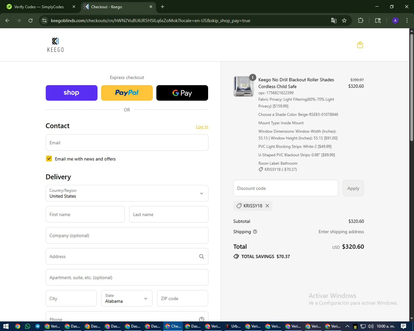414x331 pixels.
Task: Click the Last name field
Action: (169, 214)
